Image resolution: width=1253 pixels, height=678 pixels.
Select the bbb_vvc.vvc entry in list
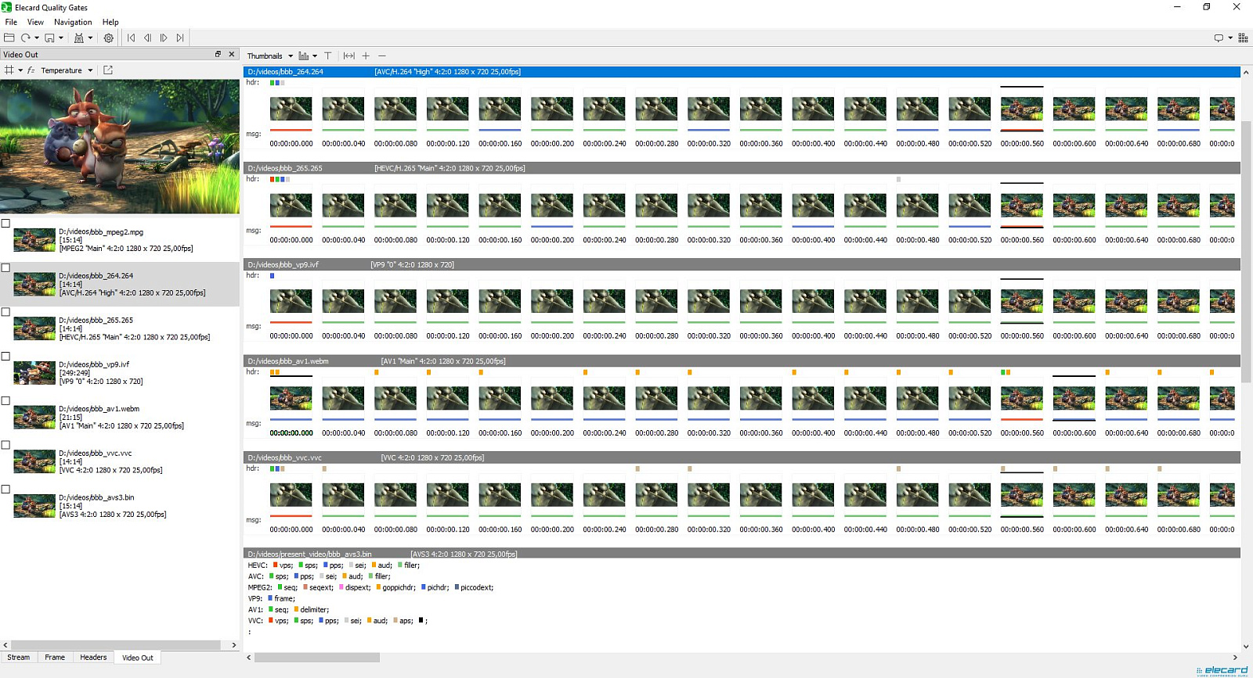(x=120, y=461)
